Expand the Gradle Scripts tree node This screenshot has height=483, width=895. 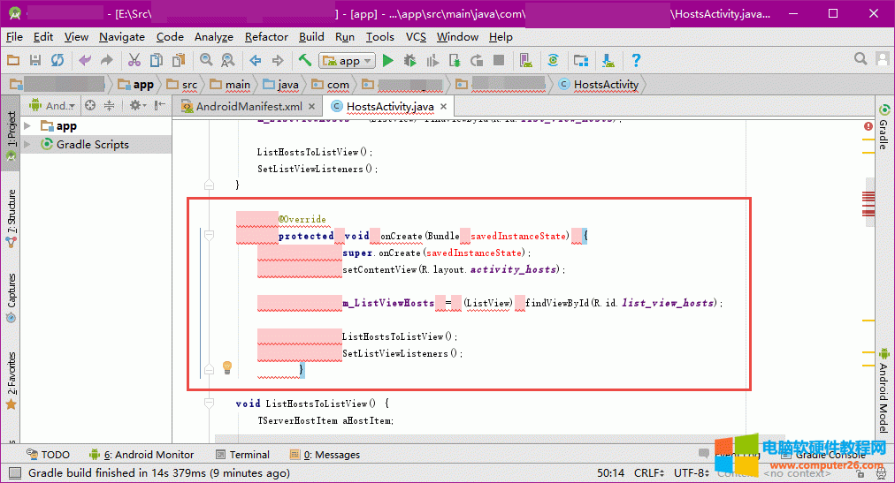pos(27,144)
